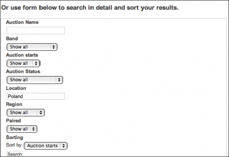Submit the form with the Search button

pyautogui.click(x=15, y=154)
